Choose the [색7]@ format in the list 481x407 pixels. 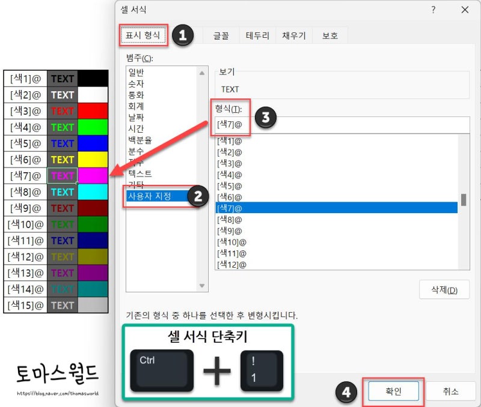coord(271,207)
